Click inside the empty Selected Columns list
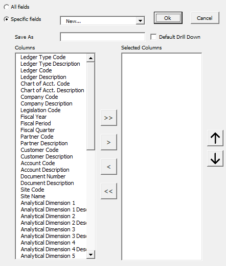 (162, 156)
